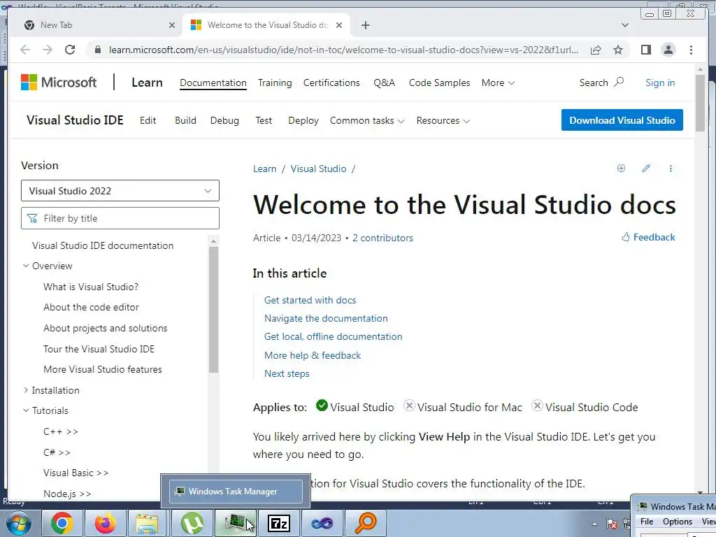Close the Welcome to Visual Studio docs tab

point(339,25)
